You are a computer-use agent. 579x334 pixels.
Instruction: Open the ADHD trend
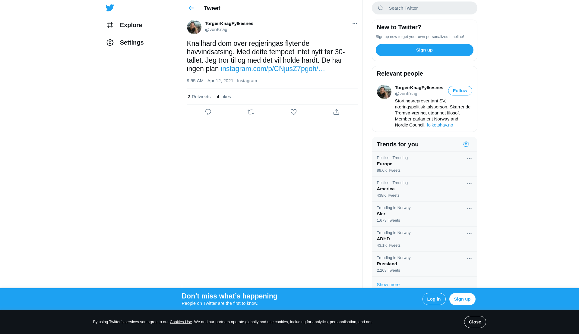point(424,239)
